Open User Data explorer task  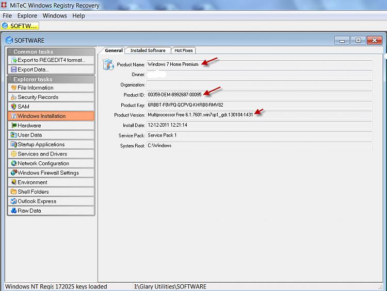tap(51, 135)
